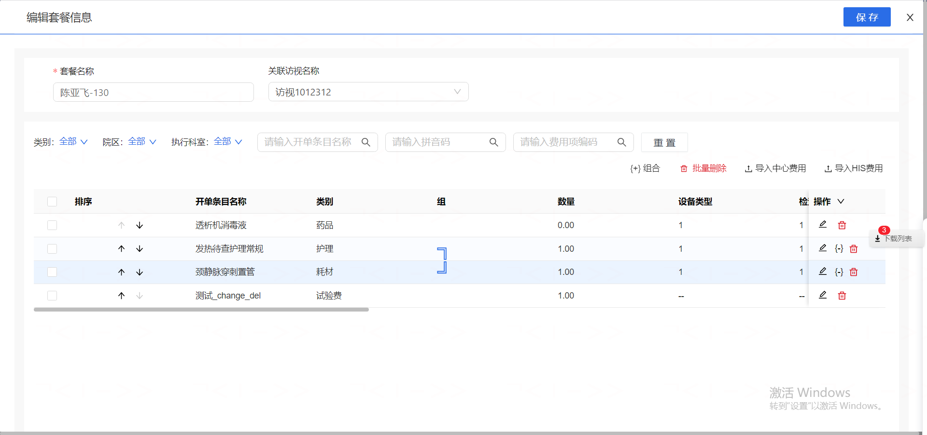This screenshot has height=435, width=927.
Task: Check the 发热待查护理常规 row checkbox
Action: [52, 249]
